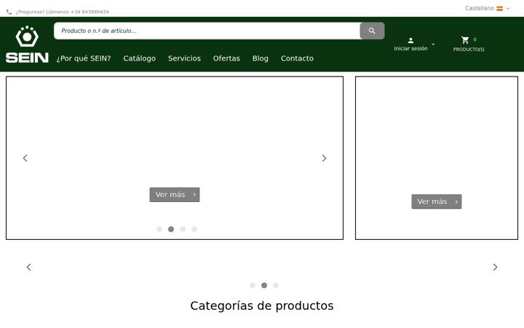Click the Categorías de productos heading
Screen dimensions: 524x328
coord(262,305)
